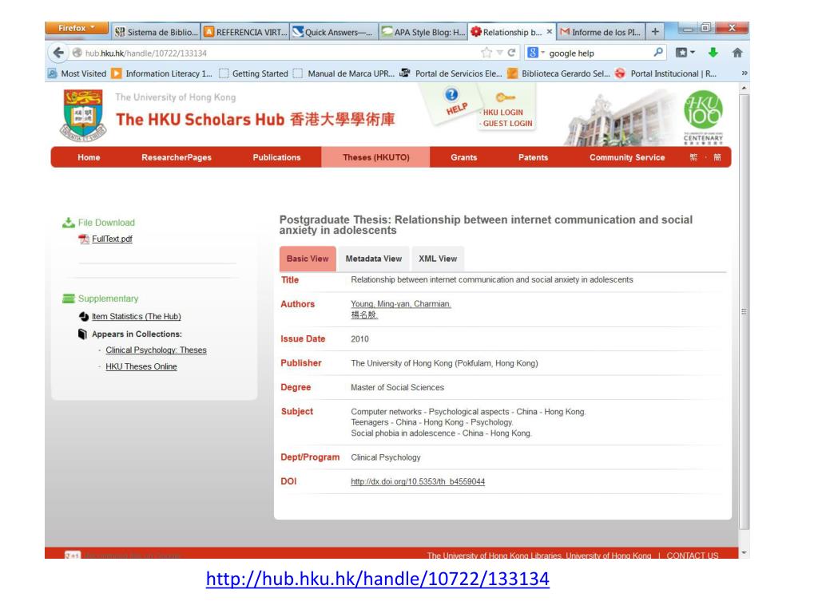
Task: Bookmark this page with the star icon
Action: click(x=486, y=53)
